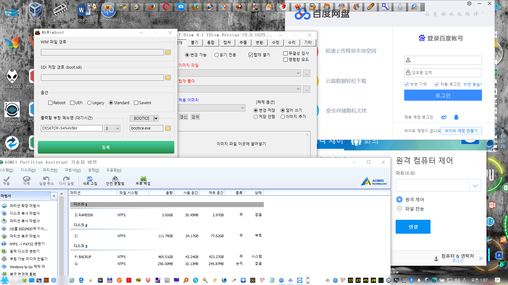Click the Reload (새로 고침) toolbar icon in AOMEI
Viewport: 508px width, 285px height.
[90, 181]
